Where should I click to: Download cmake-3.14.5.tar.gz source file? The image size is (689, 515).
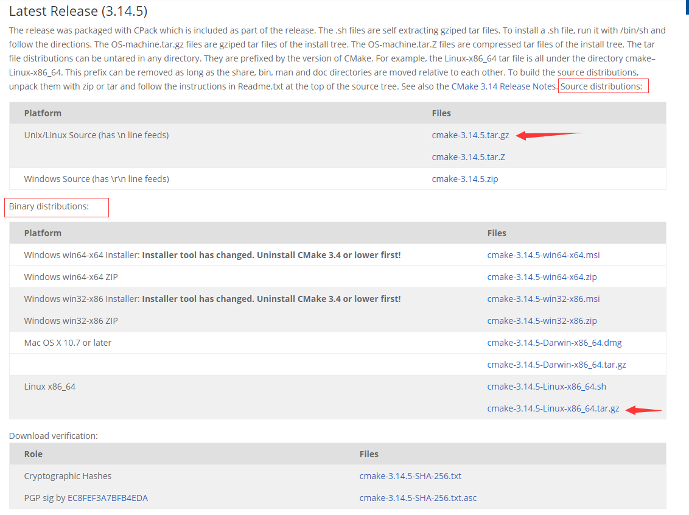(x=470, y=135)
